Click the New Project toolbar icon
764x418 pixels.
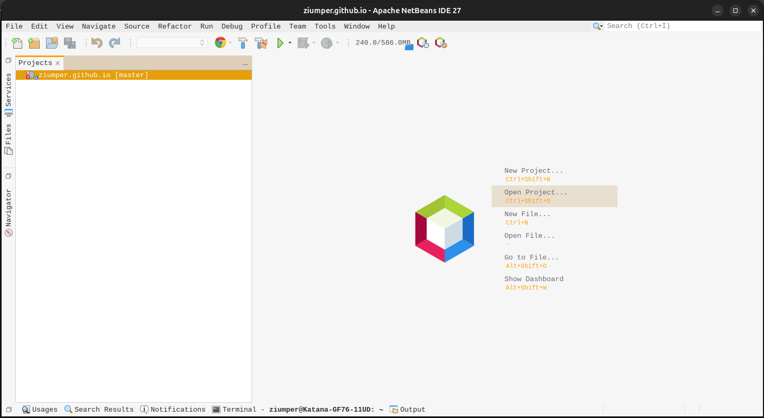tap(34, 43)
